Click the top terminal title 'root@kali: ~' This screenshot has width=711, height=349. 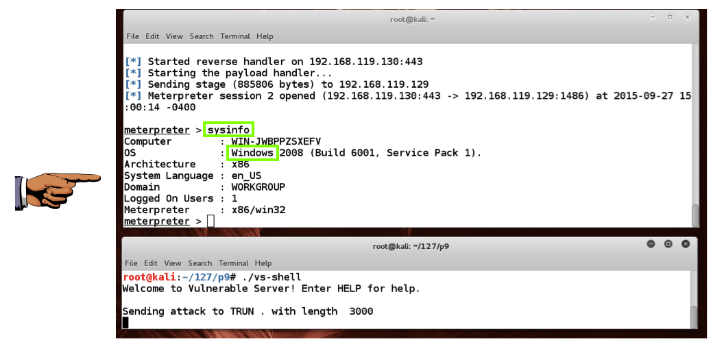pos(413,19)
